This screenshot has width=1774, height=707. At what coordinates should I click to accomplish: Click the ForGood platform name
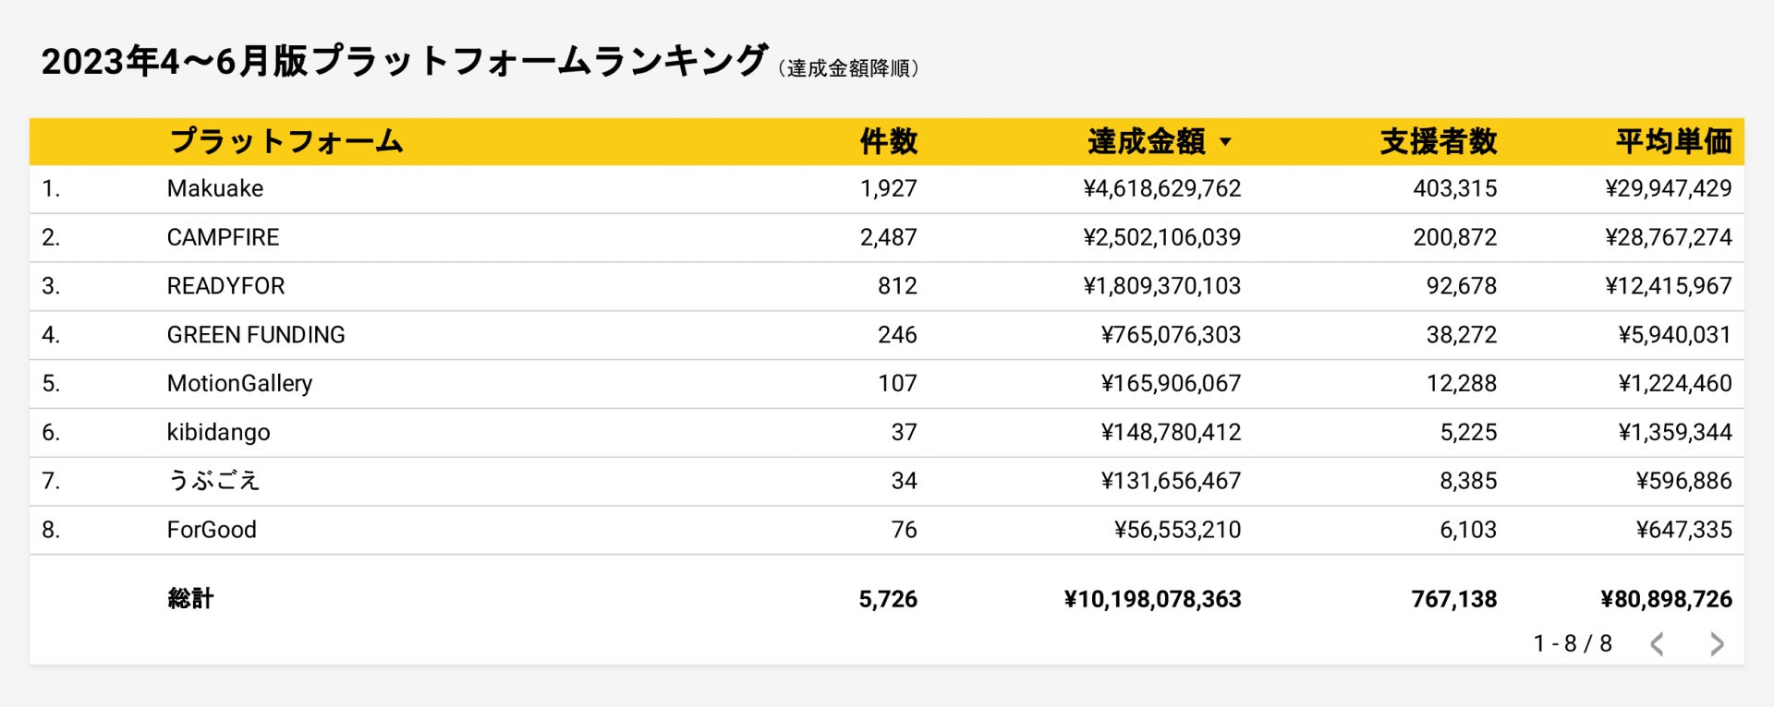212,530
